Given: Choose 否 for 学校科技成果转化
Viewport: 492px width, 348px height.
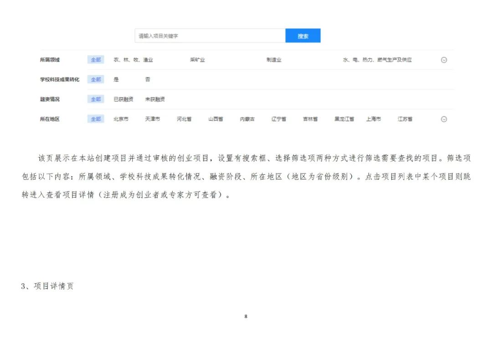Looking at the screenshot, I should point(148,79).
